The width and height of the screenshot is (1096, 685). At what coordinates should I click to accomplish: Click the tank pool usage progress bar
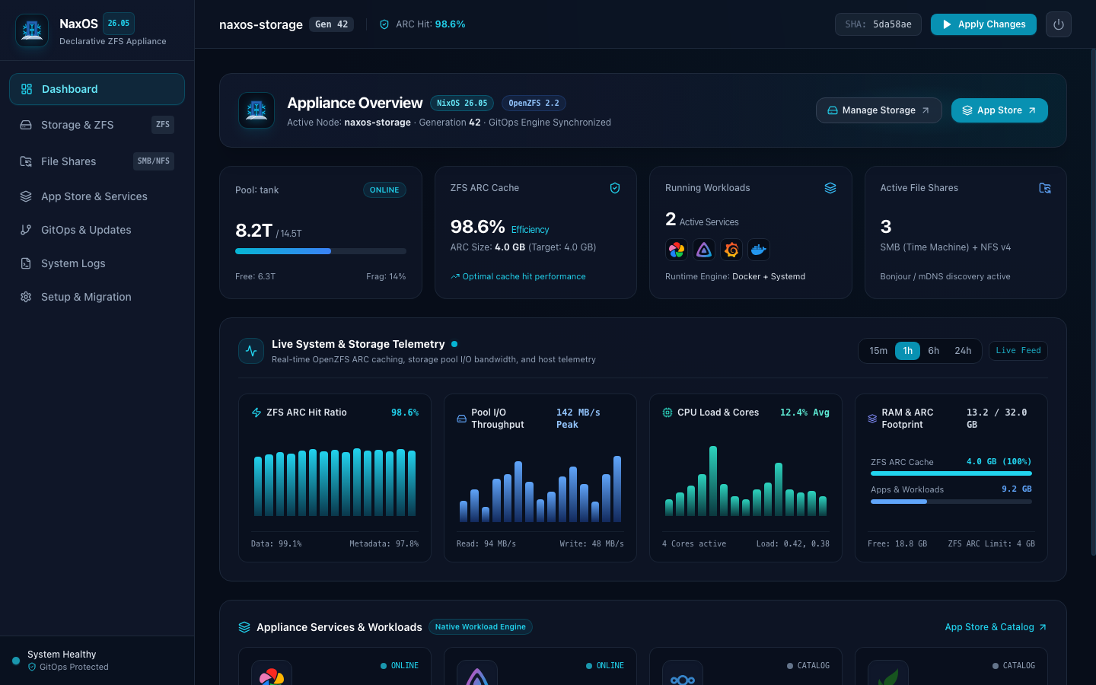320,251
